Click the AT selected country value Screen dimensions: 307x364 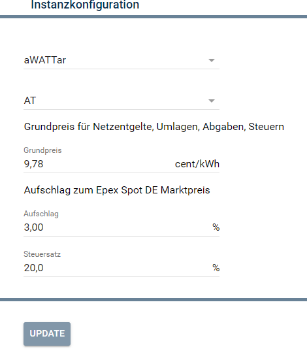30,101
